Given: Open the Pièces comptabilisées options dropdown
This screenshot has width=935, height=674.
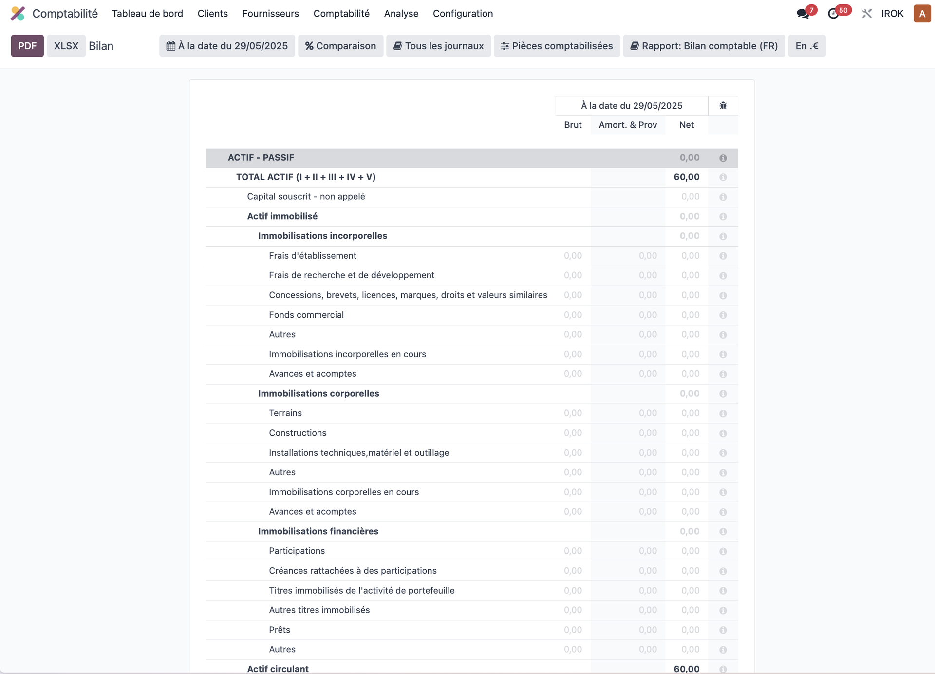Looking at the screenshot, I should click(x=557, y=46).
